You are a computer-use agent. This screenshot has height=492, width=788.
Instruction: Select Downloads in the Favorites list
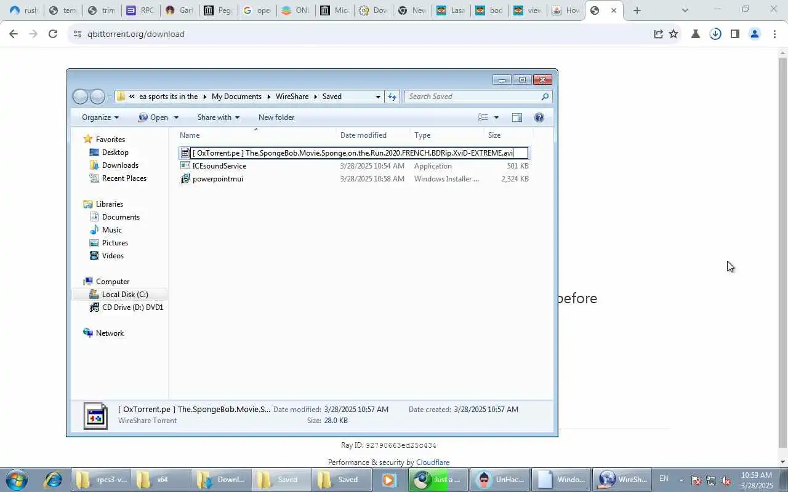(120, 165)
